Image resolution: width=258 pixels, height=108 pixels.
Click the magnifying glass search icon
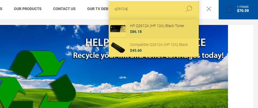[x=189, y=9]
